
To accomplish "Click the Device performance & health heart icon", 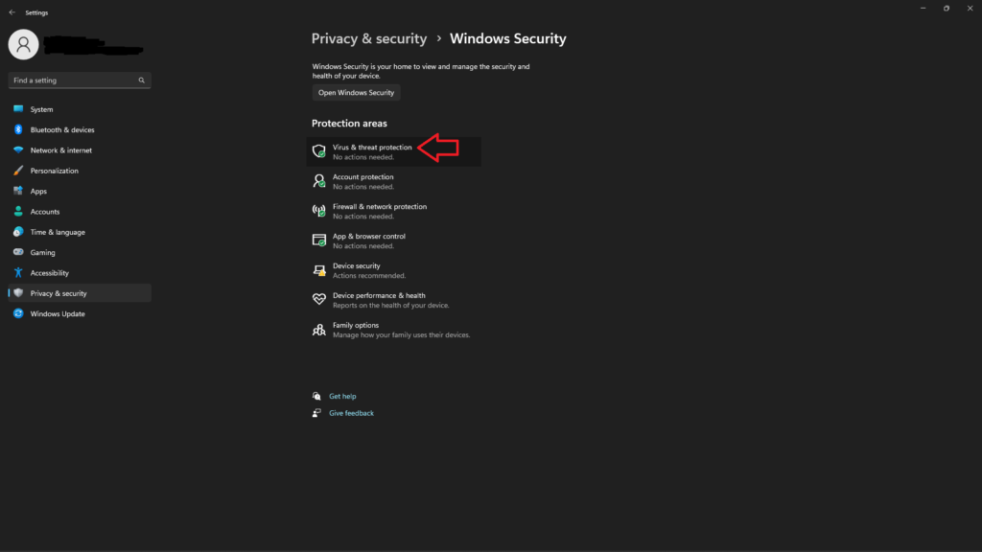I will 319,300.
